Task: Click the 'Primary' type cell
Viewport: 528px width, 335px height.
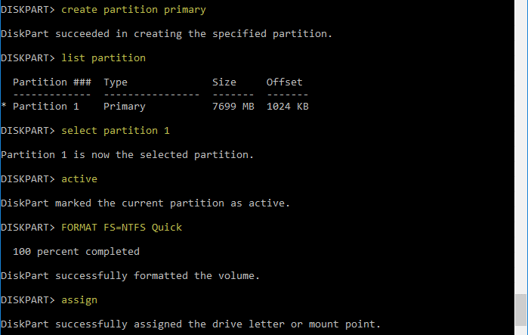Action: click(124, 107)
